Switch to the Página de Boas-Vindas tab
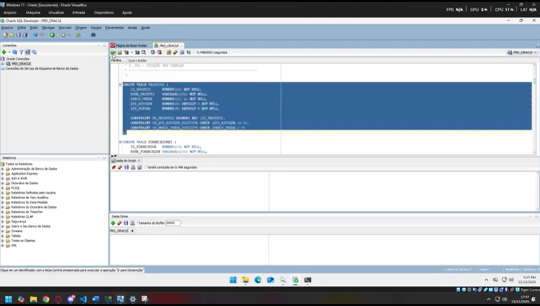Viewport: 540px width, 306px height. pyautogui.click(x=130, y=45)
